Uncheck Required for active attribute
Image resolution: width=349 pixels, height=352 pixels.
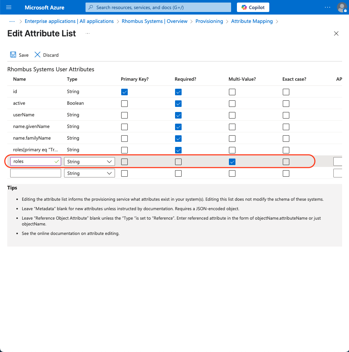178,104
